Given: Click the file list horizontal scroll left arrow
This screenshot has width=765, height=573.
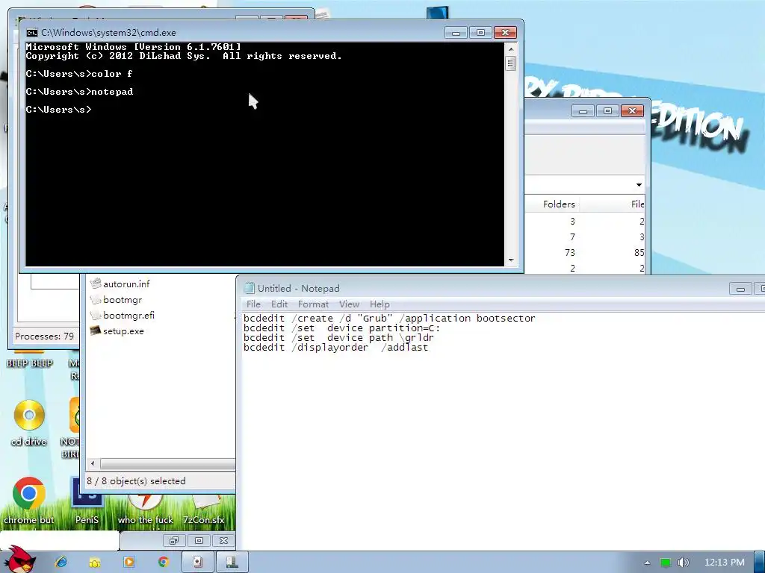Looking at the screenshot, I should point(93,463).
